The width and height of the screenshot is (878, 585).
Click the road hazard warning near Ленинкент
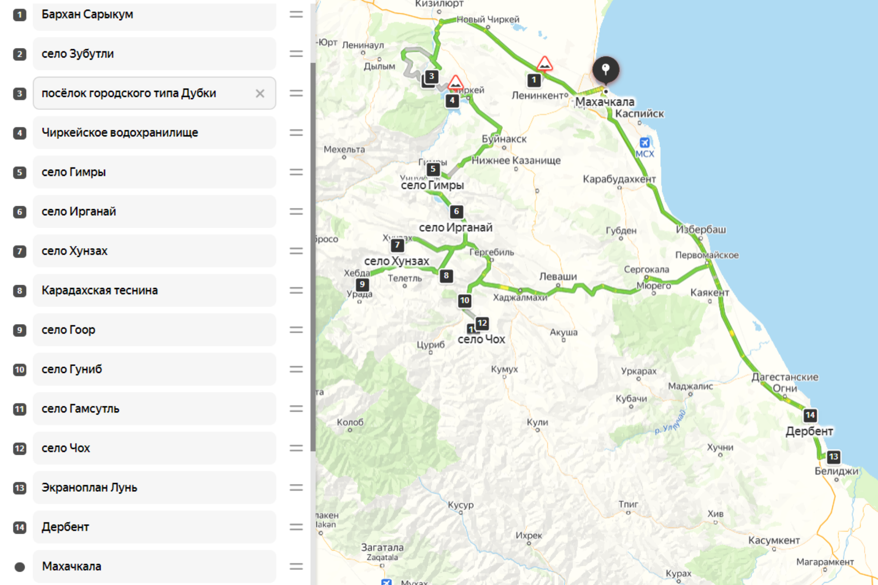pyautogui.click(x=544, y=64)
